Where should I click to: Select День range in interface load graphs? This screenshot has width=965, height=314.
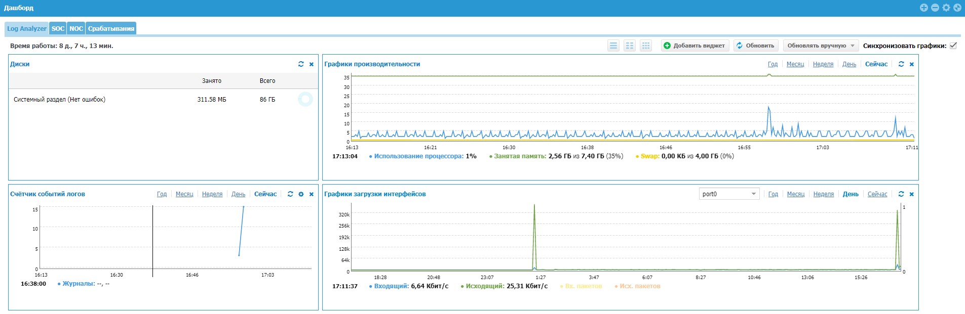pos(851,194)
